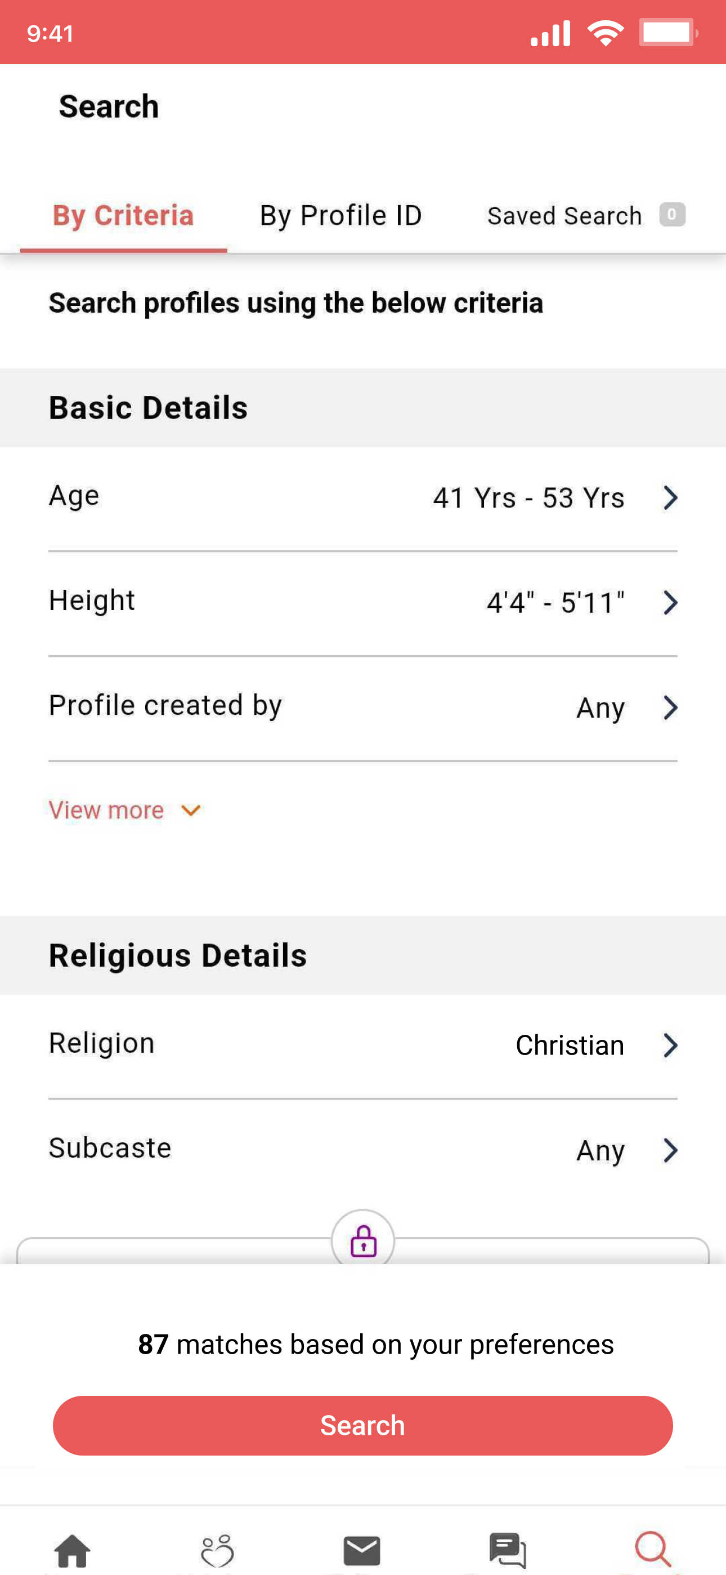The height and width of the screenshot is (1575, 726).
Task: Switch to the Saved Search tab
Action: (x=564, y=215)
